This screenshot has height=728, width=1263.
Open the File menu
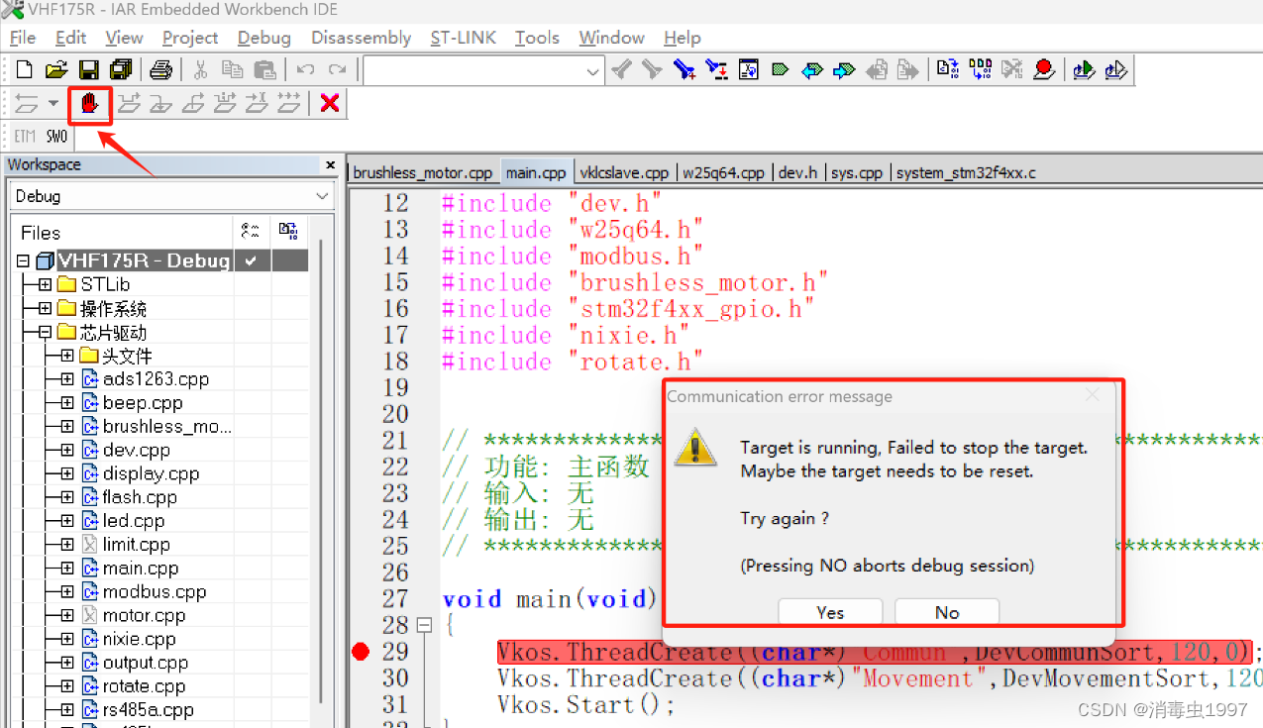click(x=22, y=38)
